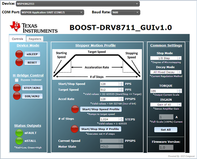Viewport: 197px width, 159px height.
Task: Click the Accel Rate spinner arrows
Action: coord(121,99)
